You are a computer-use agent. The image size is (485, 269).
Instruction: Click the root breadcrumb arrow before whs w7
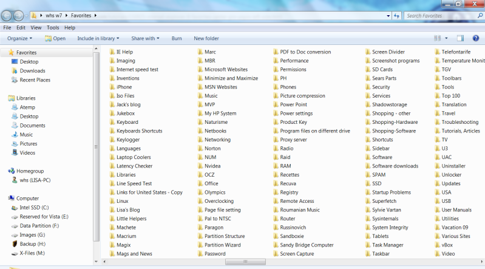point(41,15)
